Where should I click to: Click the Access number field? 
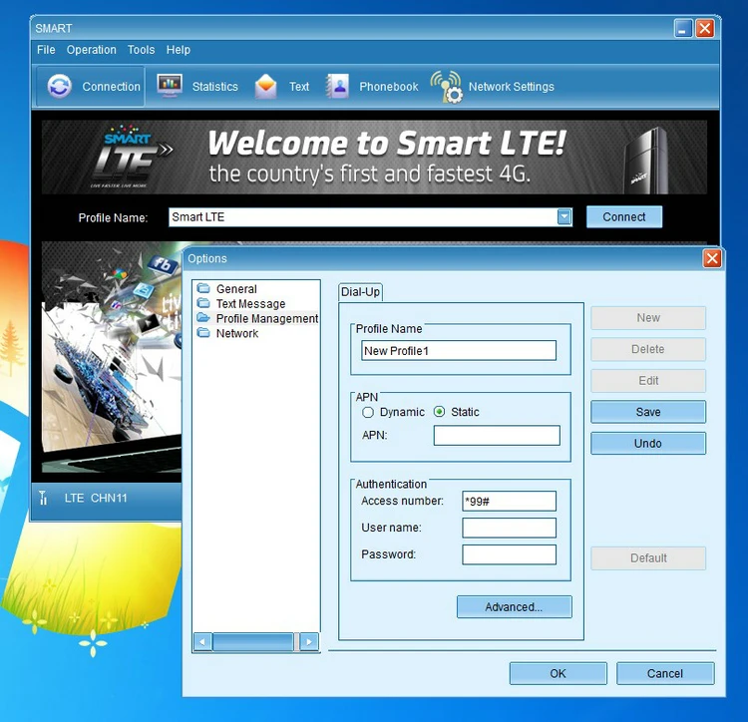[509, 502]
